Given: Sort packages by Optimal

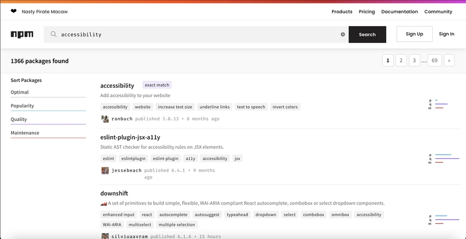Looking at the screenshot, I should (x=20, y=92).
